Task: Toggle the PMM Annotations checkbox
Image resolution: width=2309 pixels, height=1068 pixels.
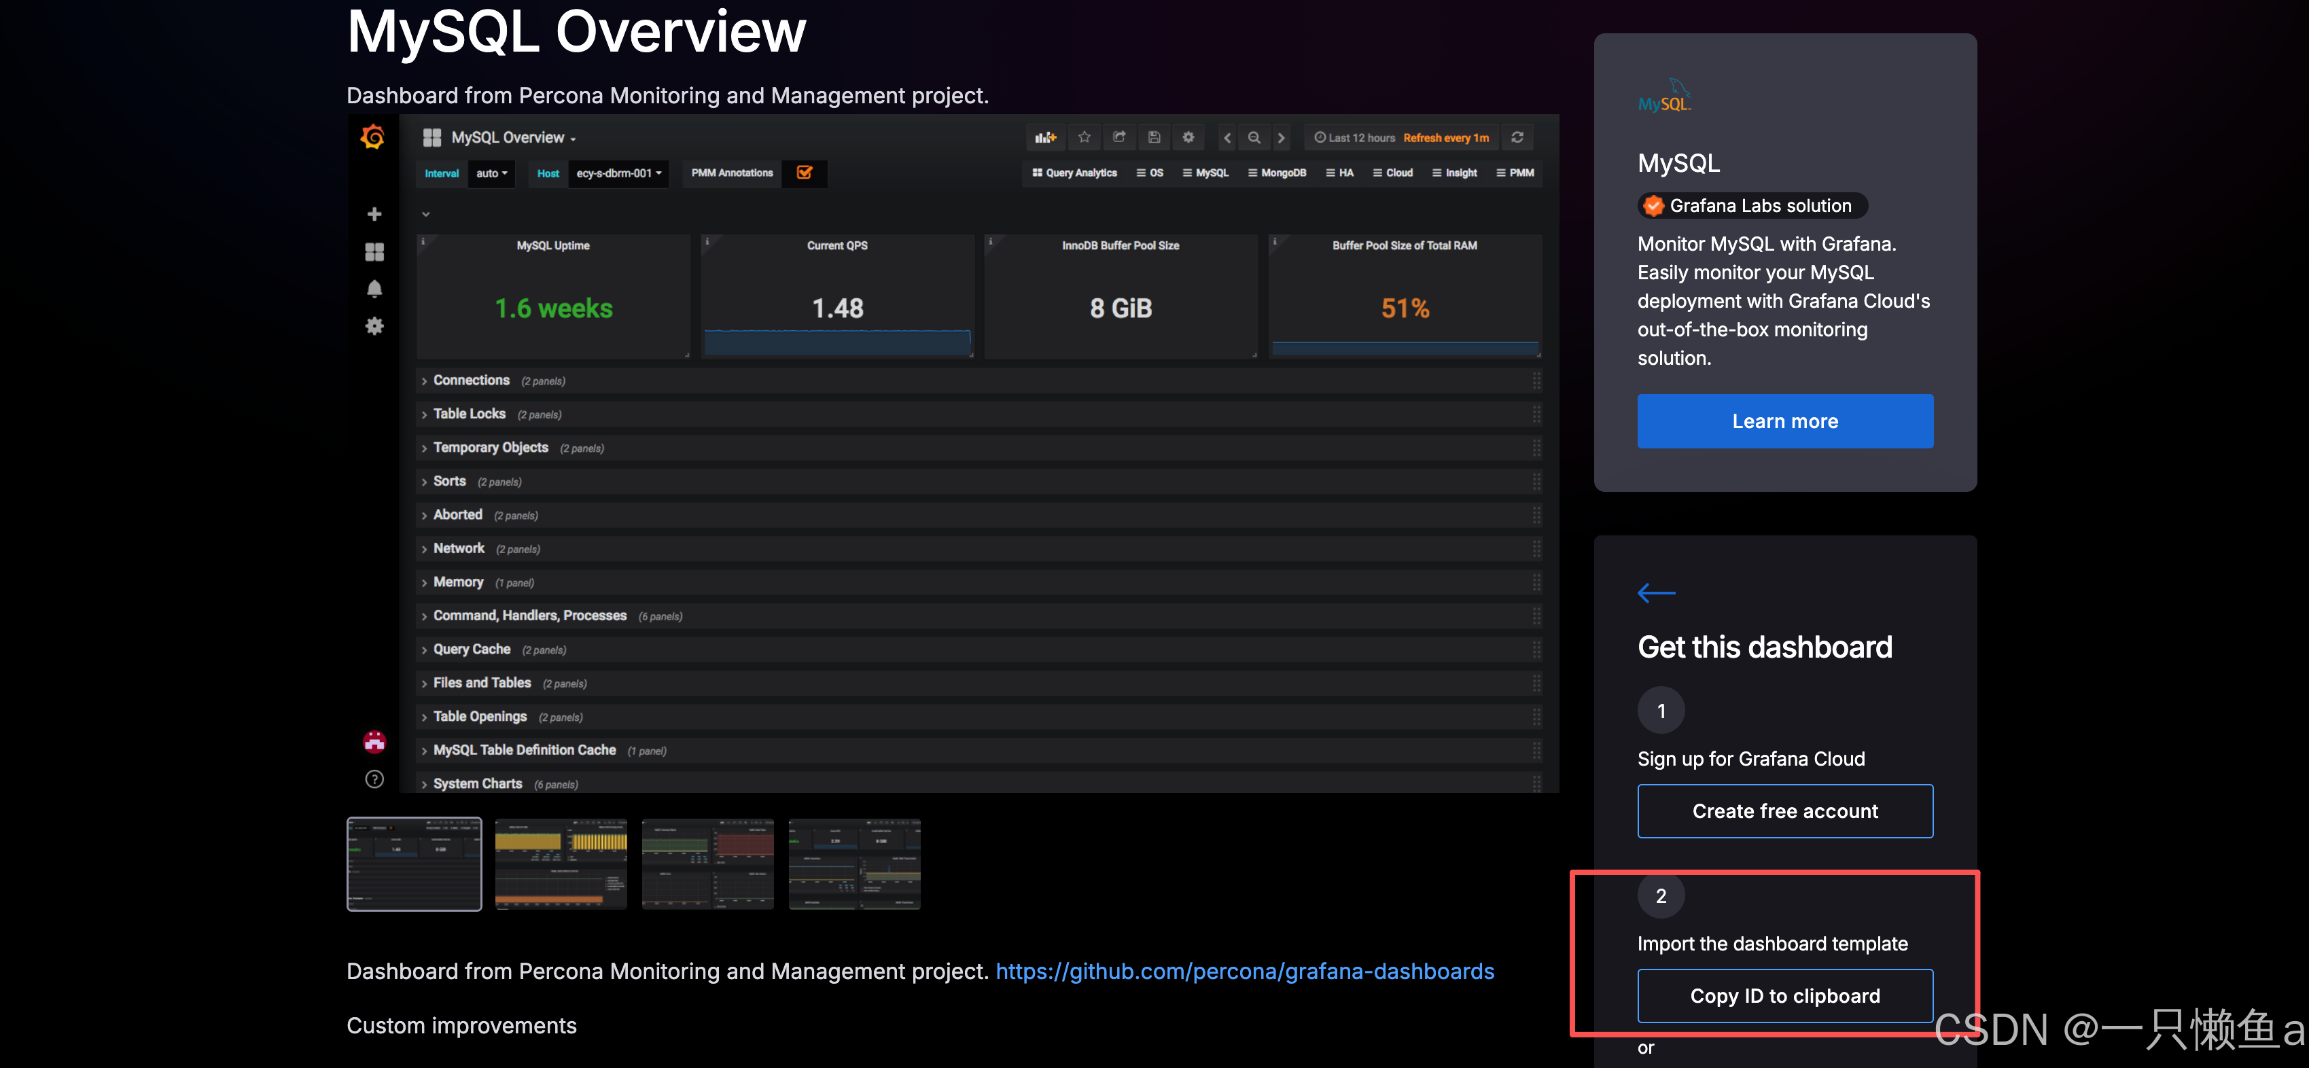Action: [804, 173]
